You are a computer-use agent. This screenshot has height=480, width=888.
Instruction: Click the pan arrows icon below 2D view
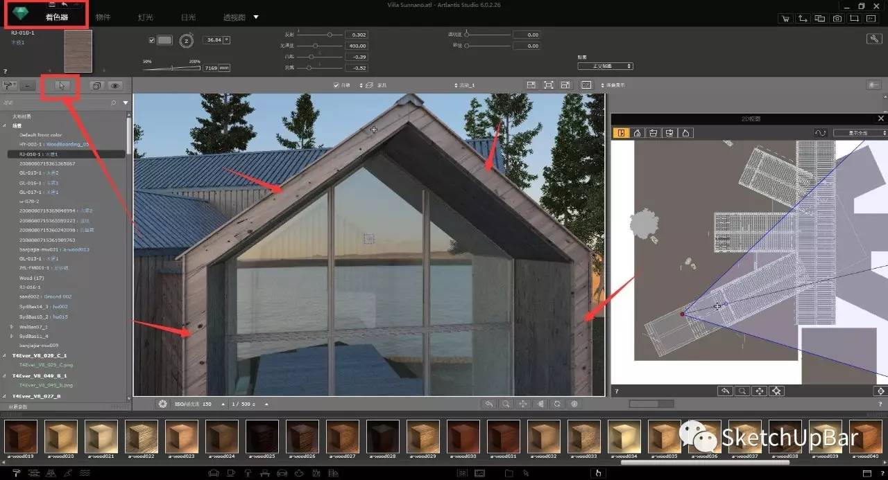click(760, 391)
